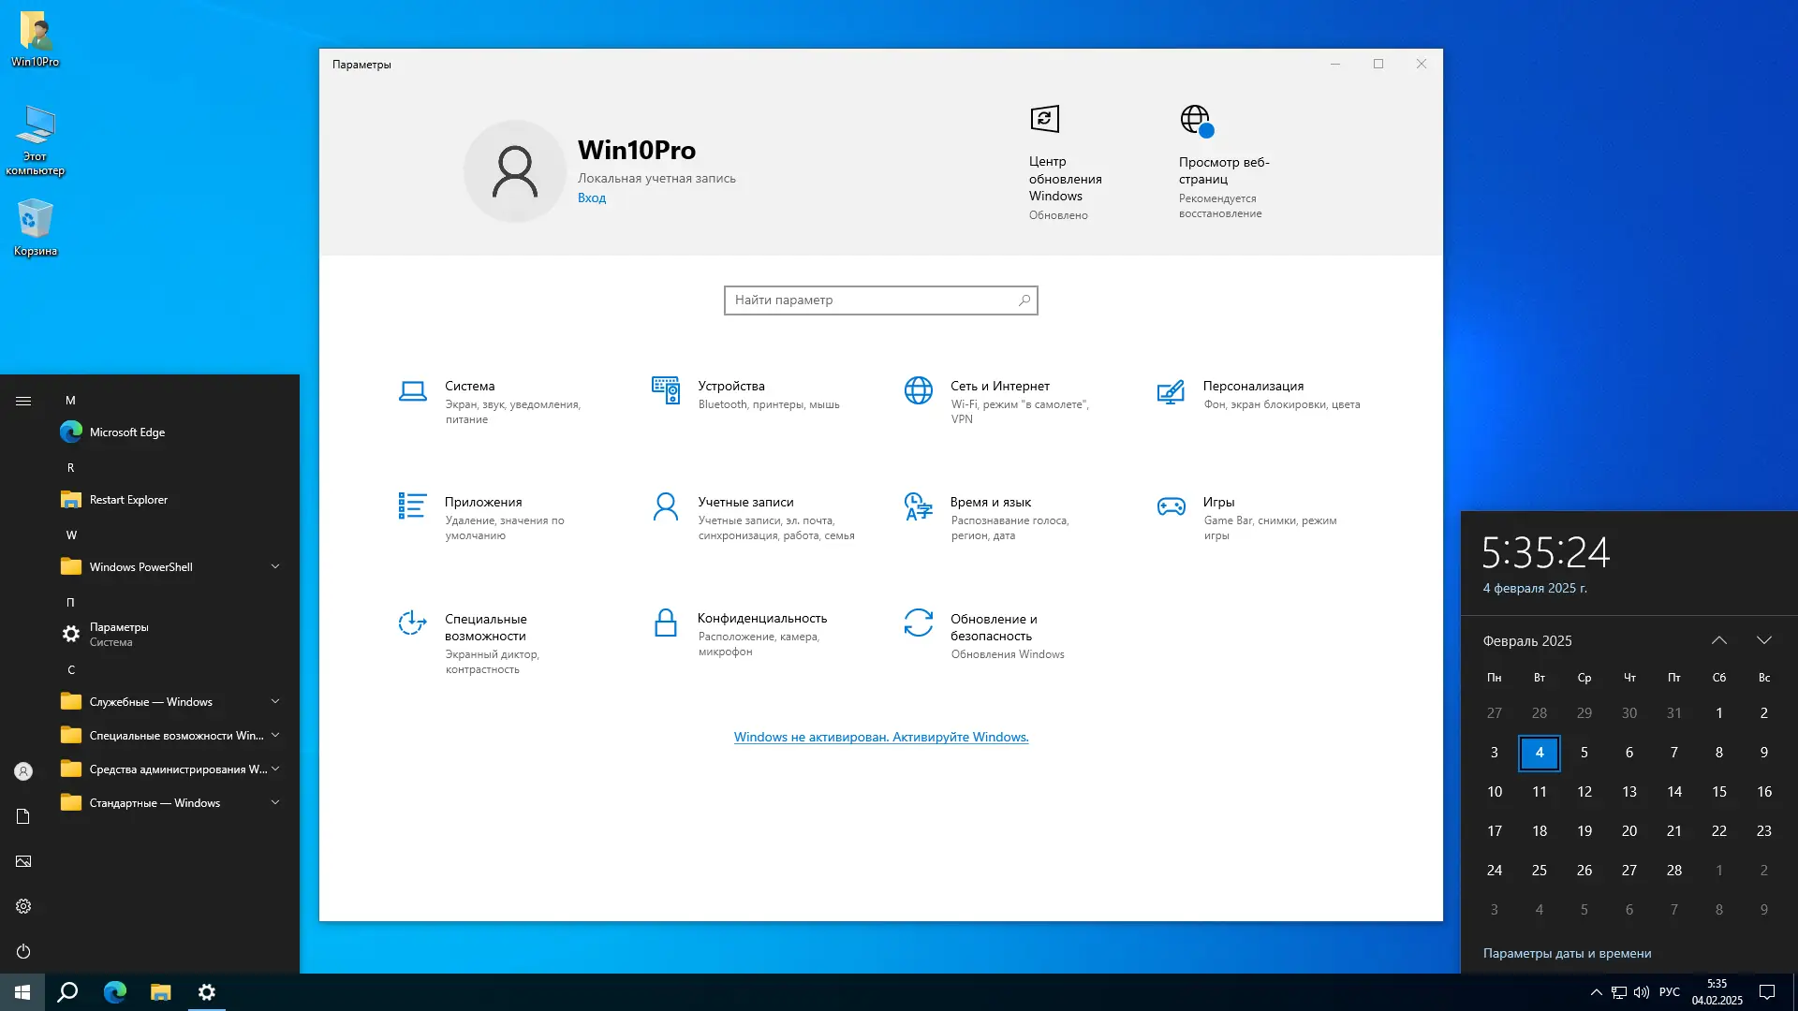Open Конфиденциальность lock icon
Screen dimensions: 1798x1011
coord(666,623)
